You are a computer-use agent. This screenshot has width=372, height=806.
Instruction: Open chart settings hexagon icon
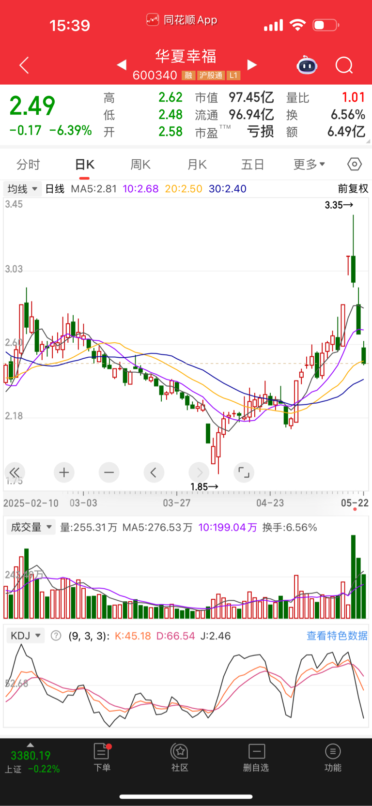coord(355,164)
